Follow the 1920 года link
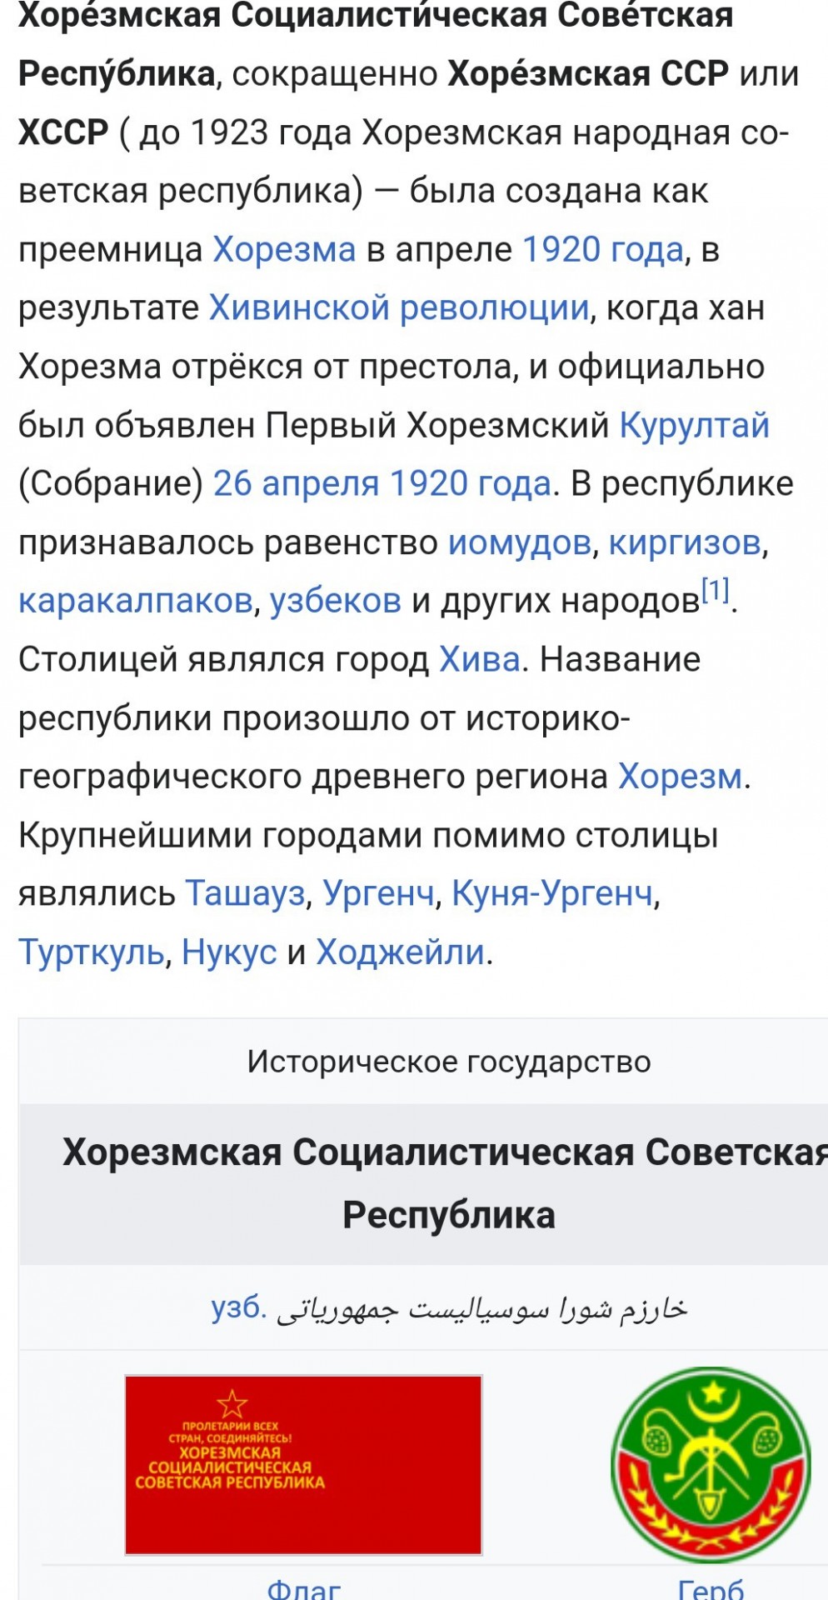Viewport: 828px width, 1600px height. [x=603, y=250]
